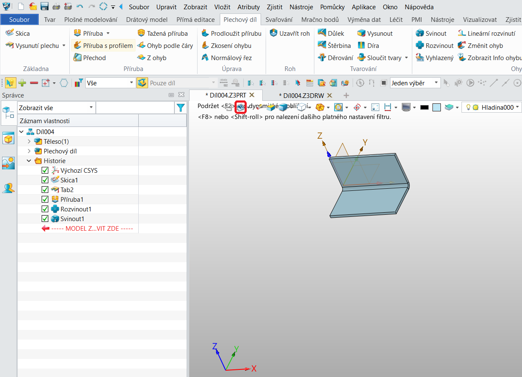522x377 pixels.
Task: Activate the Z ohyb tool
Action: [x=152, y=58]
